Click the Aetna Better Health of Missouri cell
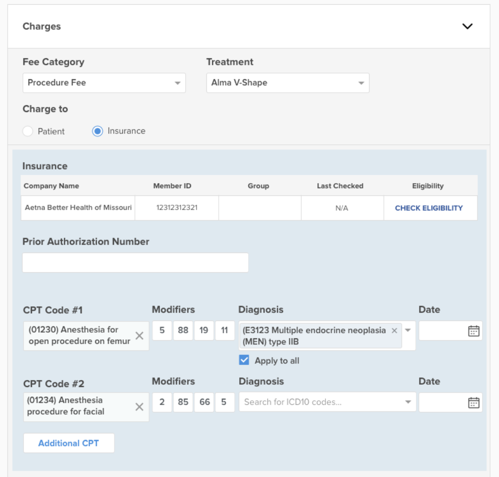Viewport: 499px width, 477px height. click(78, 208)
